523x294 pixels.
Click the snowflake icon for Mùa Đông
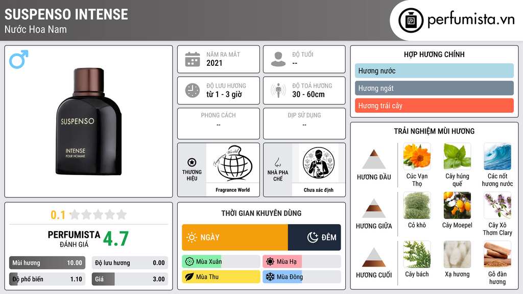coord(270,277)
